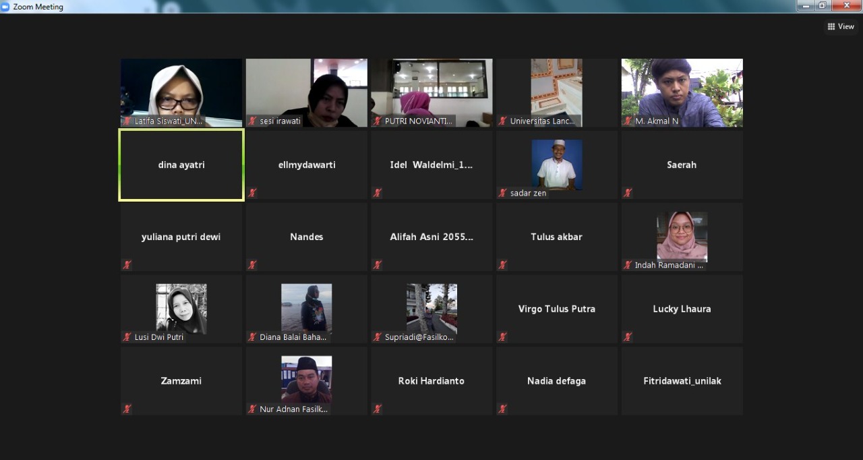Open the View layout menu
The image size is (863, 460).
coord(841,26)
